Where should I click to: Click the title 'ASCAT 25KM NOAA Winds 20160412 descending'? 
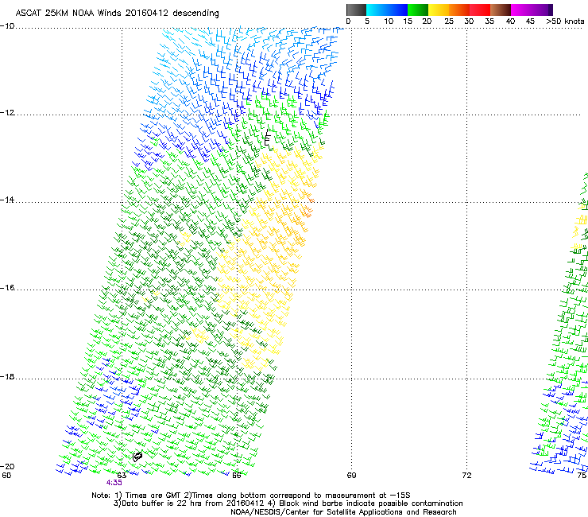pyautogui.click(x=117, y=14)
